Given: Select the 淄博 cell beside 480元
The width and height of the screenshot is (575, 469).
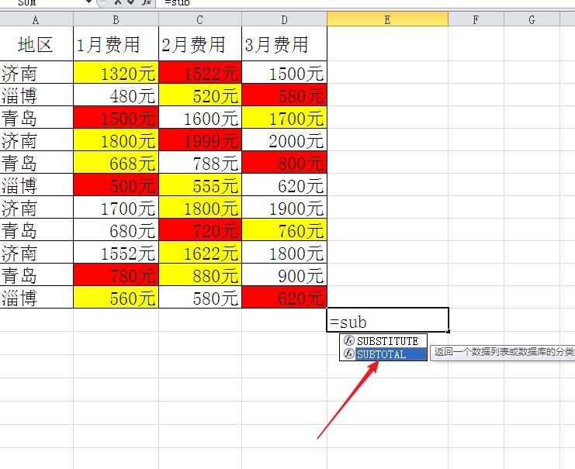Looking at the screenshot, I should [x=36, y=95].
